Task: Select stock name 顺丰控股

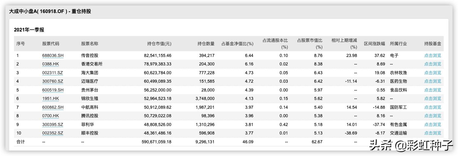Action: pos(89,133)
